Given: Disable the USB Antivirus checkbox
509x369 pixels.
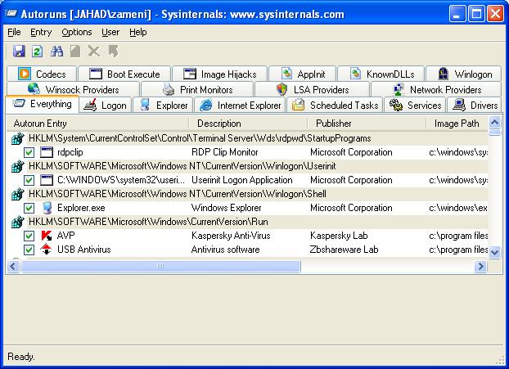Looking at the screenshot, I should click(x=29, y=250).
